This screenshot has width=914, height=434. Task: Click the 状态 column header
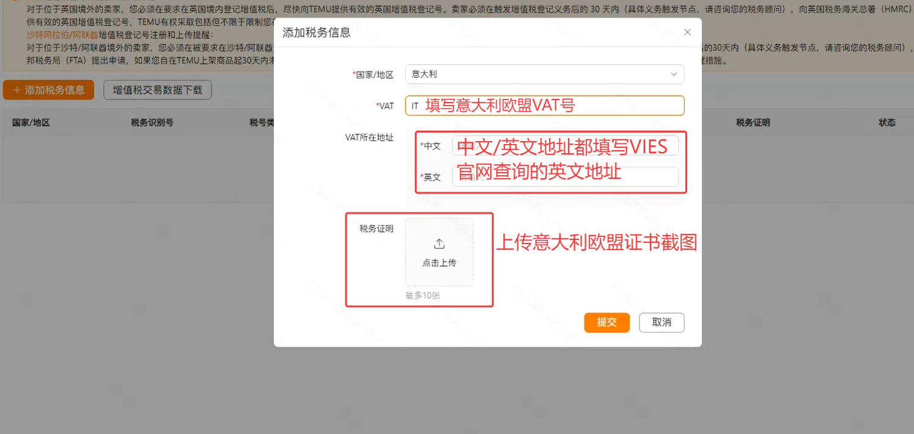[886, 123]
